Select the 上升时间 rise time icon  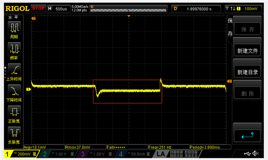[14, 70]
